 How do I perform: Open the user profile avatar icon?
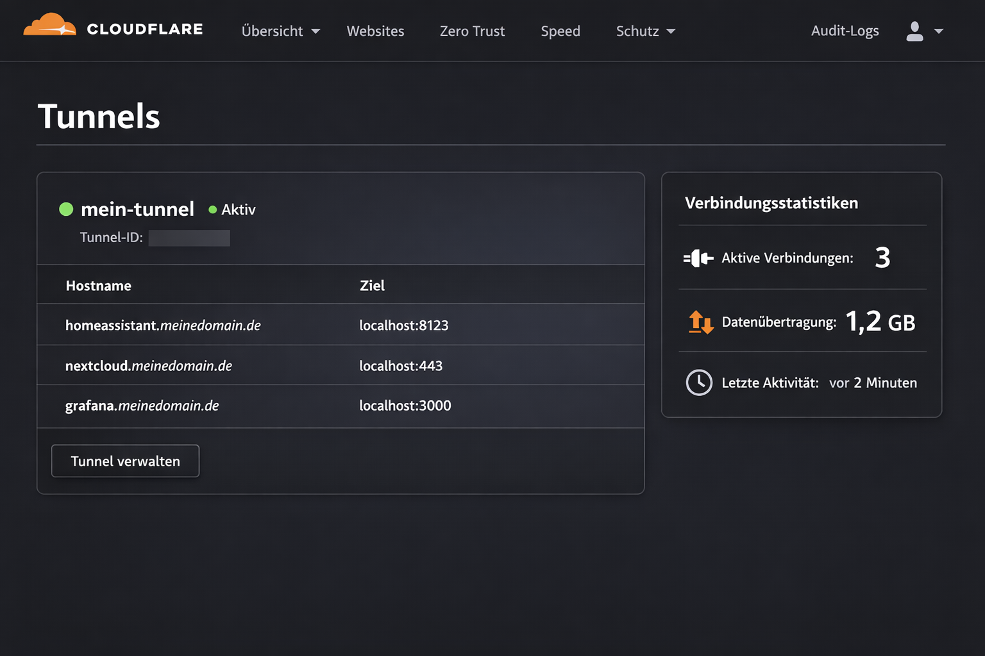913,31
